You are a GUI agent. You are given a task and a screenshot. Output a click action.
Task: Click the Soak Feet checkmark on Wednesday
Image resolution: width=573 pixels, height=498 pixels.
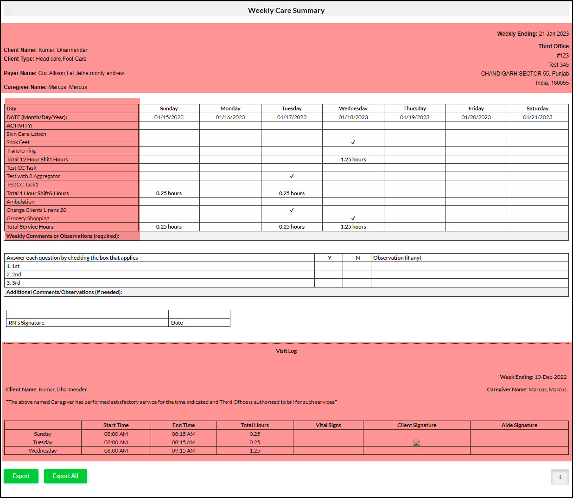tap(353, 142)
